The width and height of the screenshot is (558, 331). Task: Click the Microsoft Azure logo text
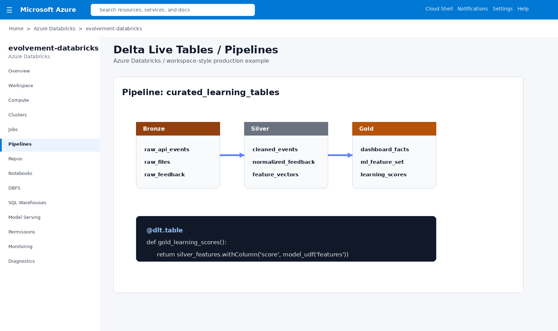[48, 10]
